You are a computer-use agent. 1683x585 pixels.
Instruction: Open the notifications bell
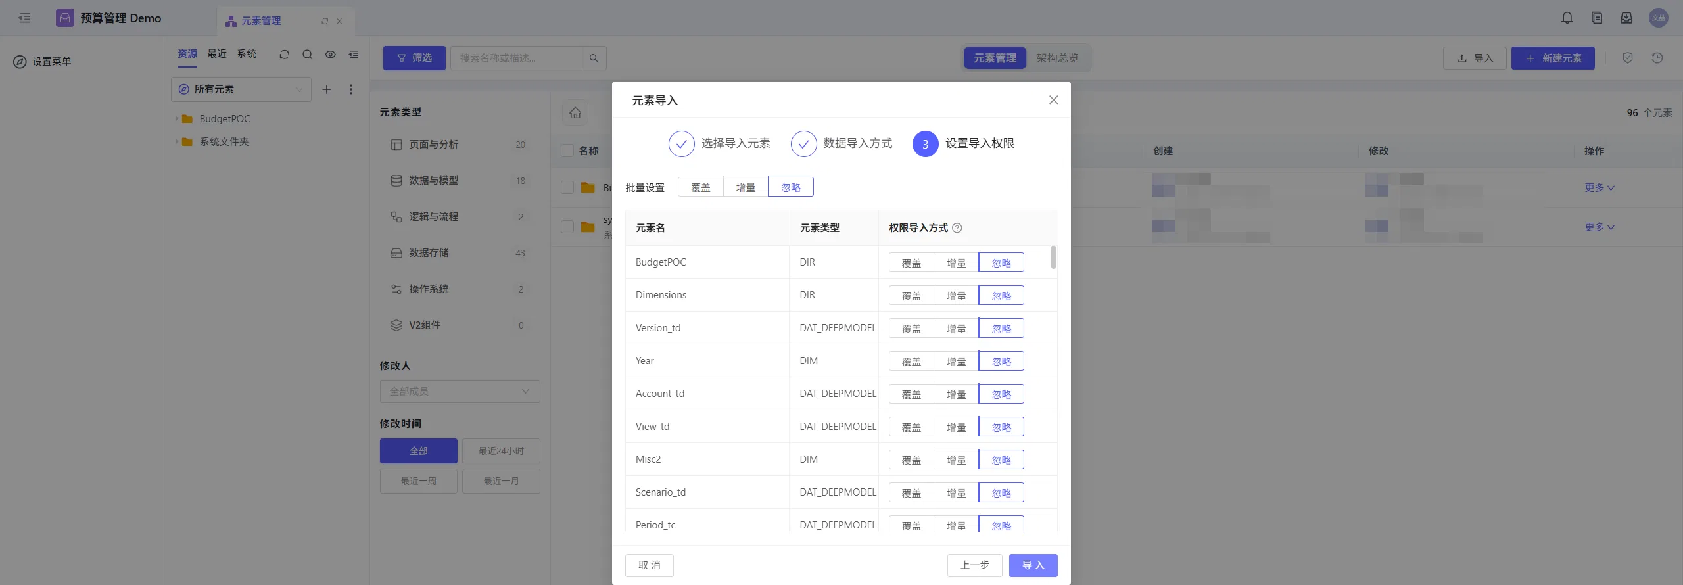[x=1567, y=18]
